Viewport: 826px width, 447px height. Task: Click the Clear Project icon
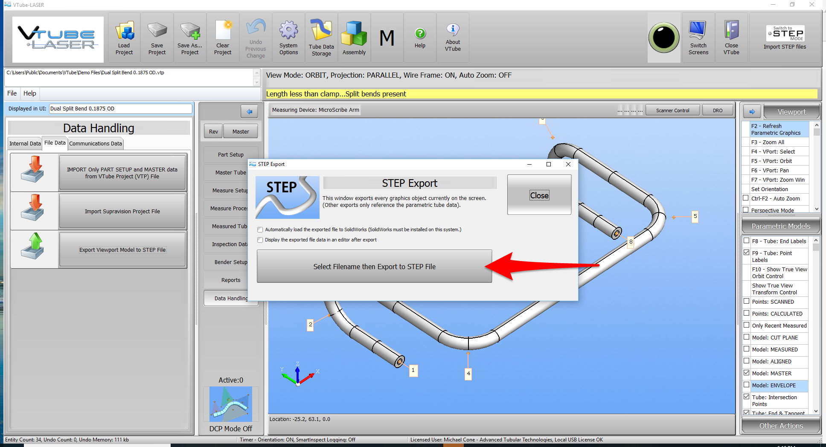(223, 31)
